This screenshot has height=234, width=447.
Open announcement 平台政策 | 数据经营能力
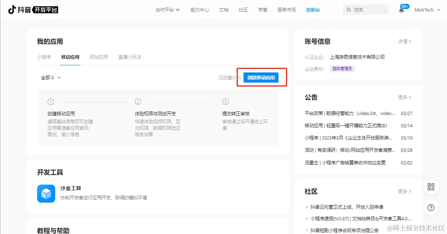point(350,113)
